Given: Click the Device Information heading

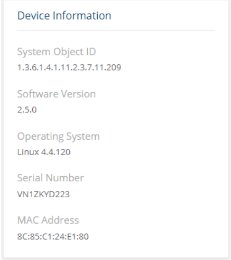Looking at the screenshot, I should (x=64, y=16).
